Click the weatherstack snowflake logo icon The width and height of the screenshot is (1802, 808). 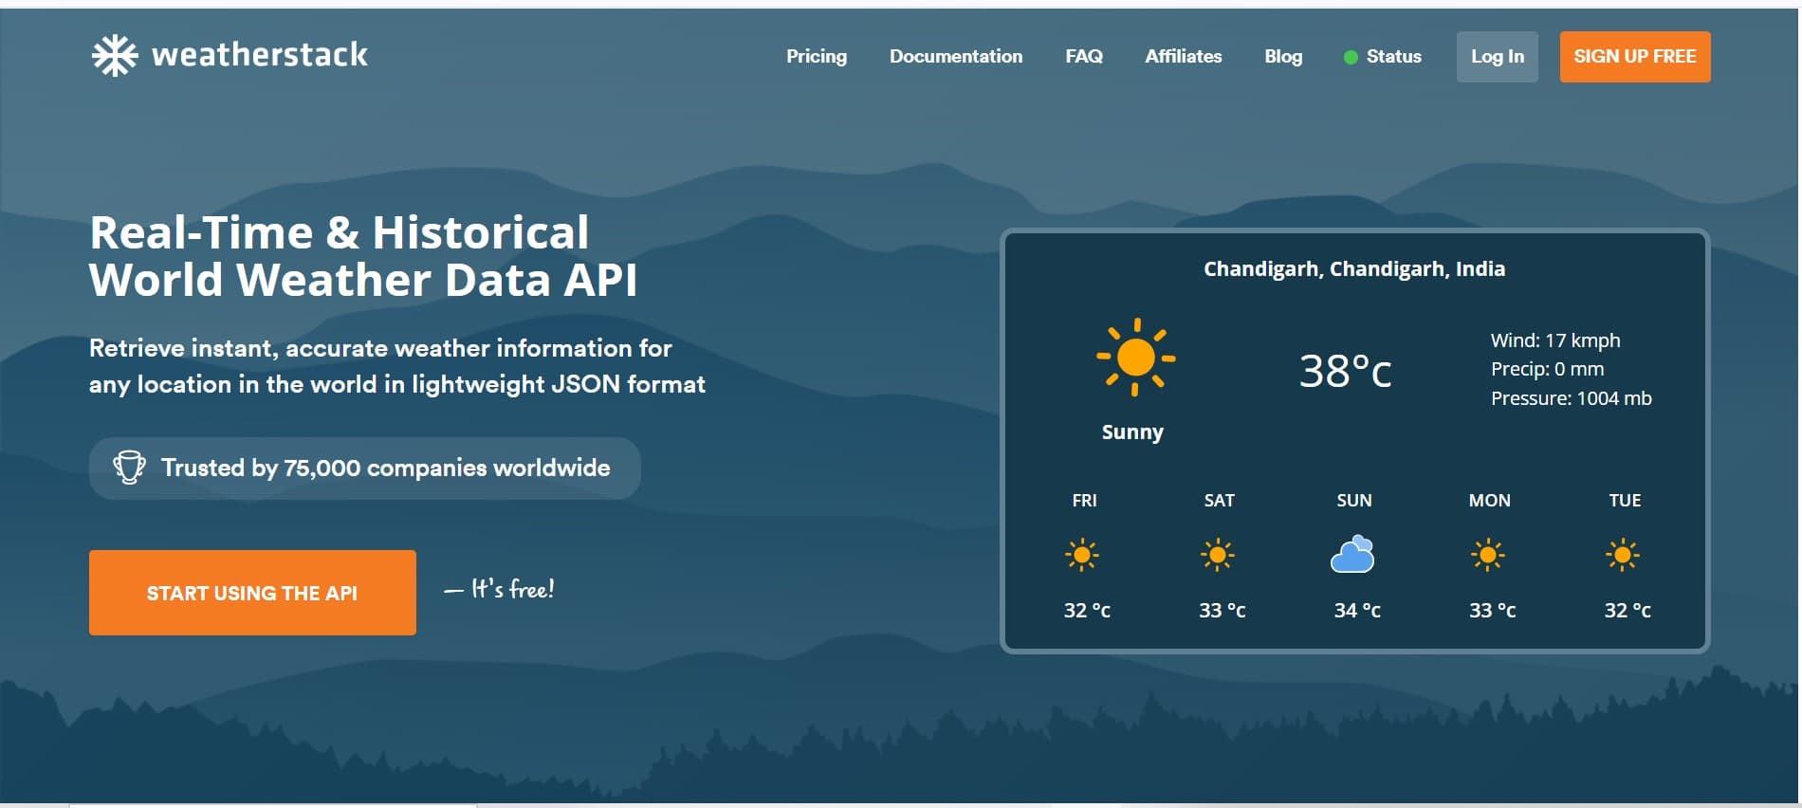(115, 55)
